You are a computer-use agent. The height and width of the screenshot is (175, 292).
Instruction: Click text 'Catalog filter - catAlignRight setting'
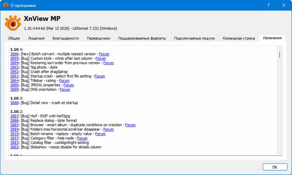60,143
